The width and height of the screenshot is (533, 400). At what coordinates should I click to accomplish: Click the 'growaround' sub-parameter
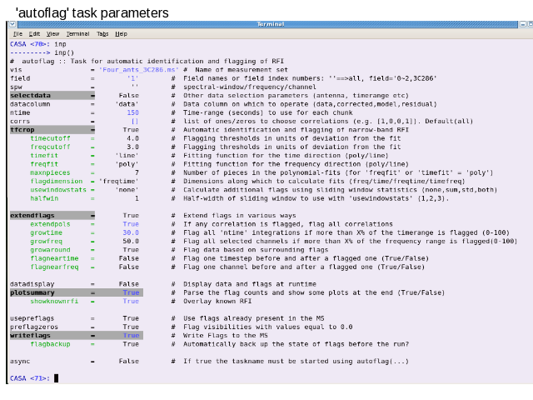click(50, 250)
